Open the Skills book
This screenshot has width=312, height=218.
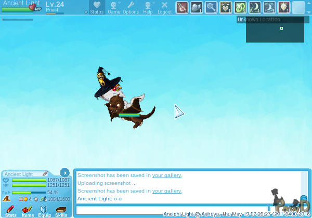click(61, 211)
